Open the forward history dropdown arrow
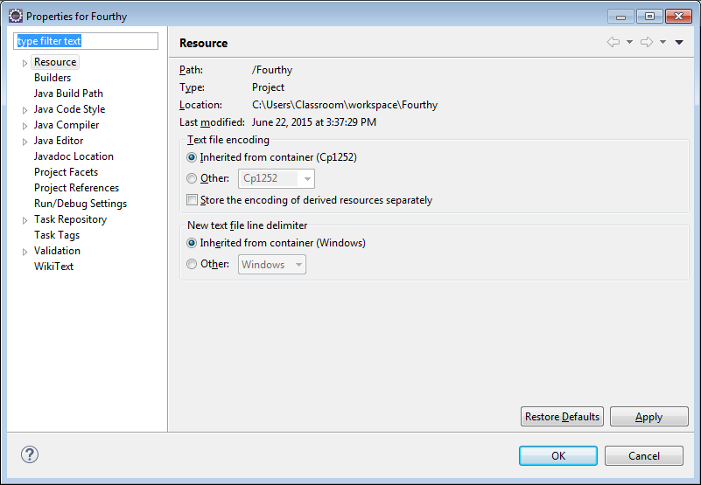Screen dimensions: 701x485 (662, 42)
